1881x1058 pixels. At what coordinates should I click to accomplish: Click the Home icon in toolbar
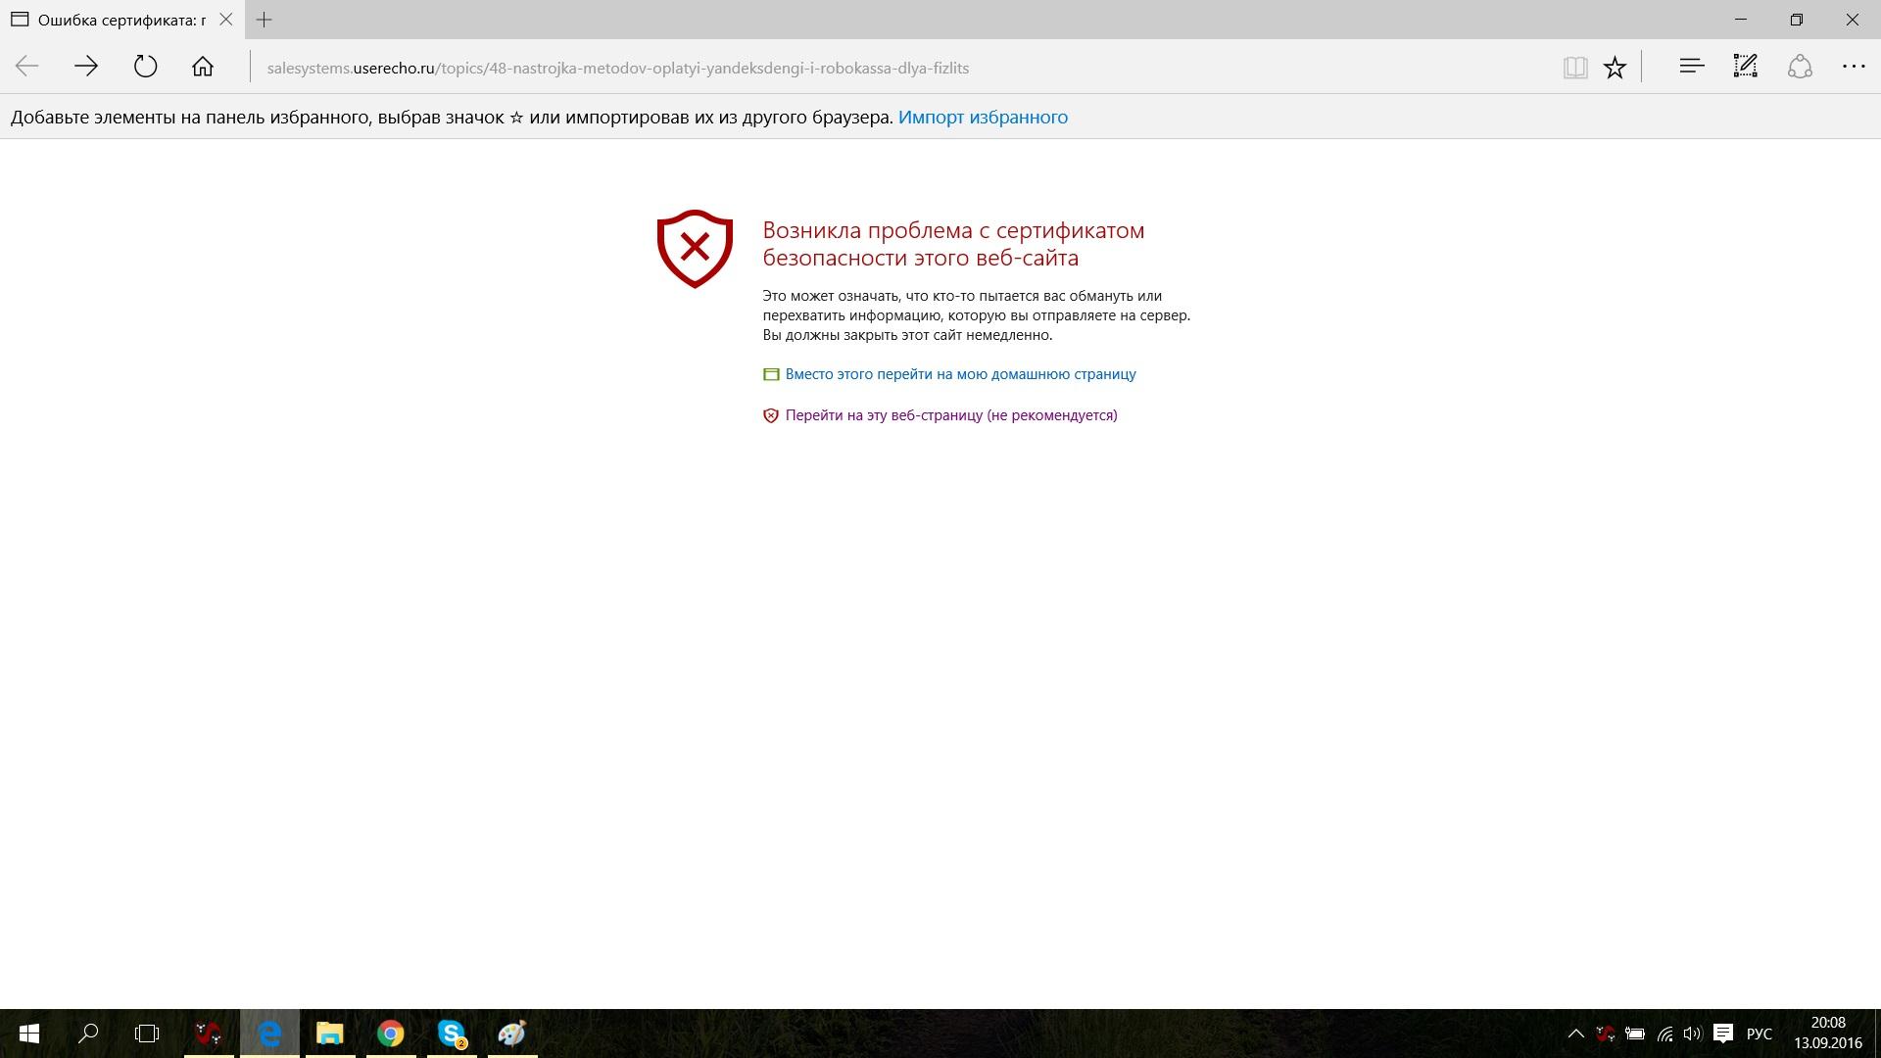[x=203, y=67]
